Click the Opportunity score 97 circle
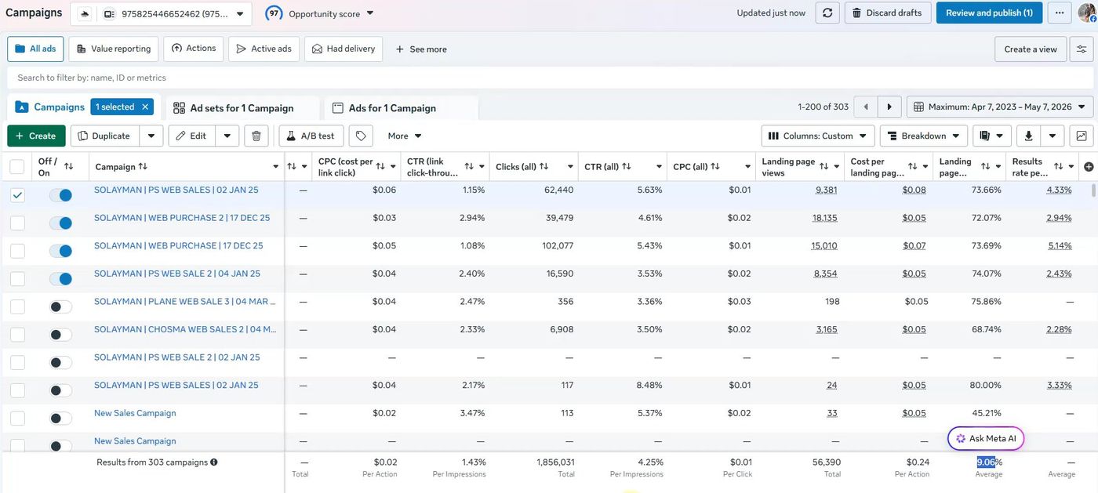This screenshot has width=1098, height=493. (x=274, y=13)
